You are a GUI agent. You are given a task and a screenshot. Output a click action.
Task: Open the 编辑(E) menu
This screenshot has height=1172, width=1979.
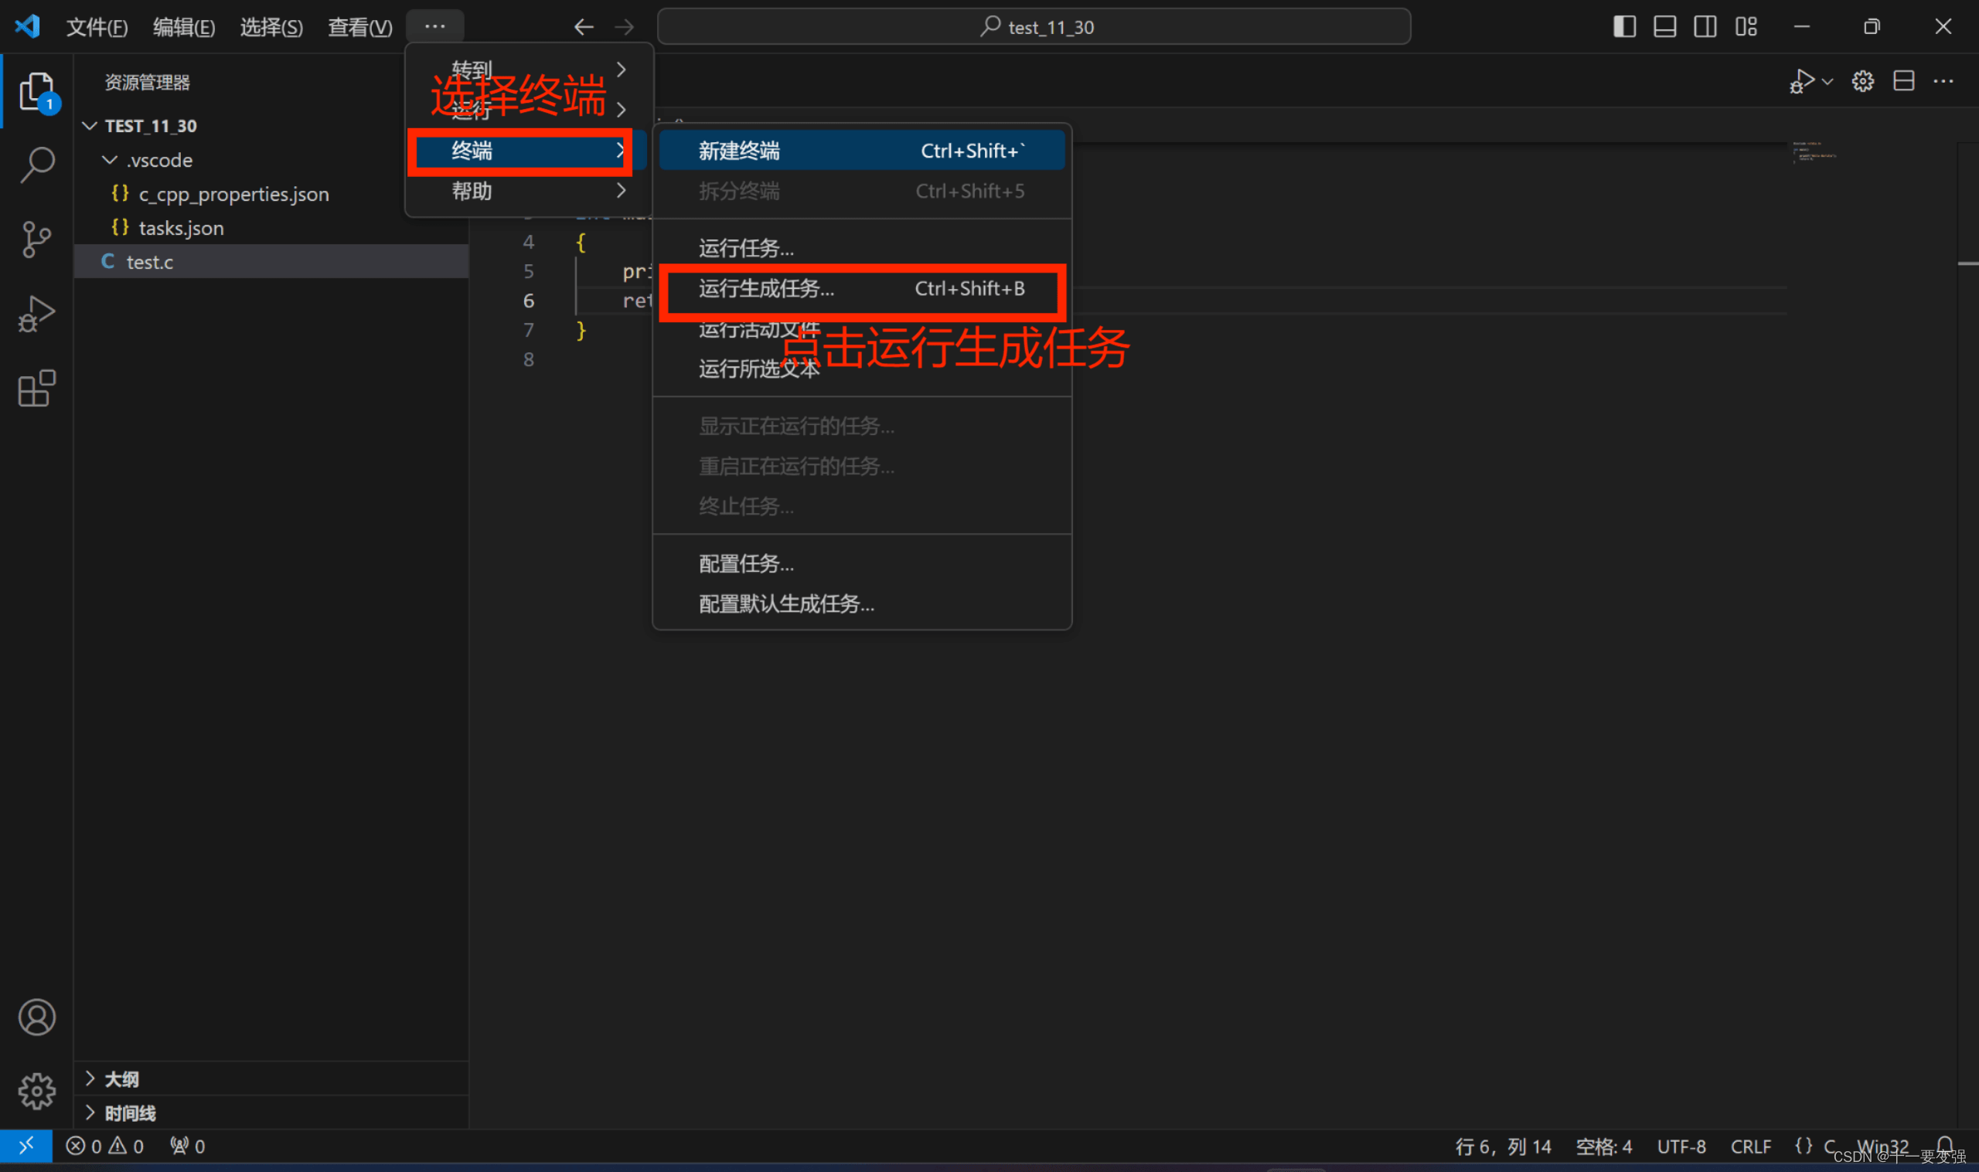[x=184, y=27]
